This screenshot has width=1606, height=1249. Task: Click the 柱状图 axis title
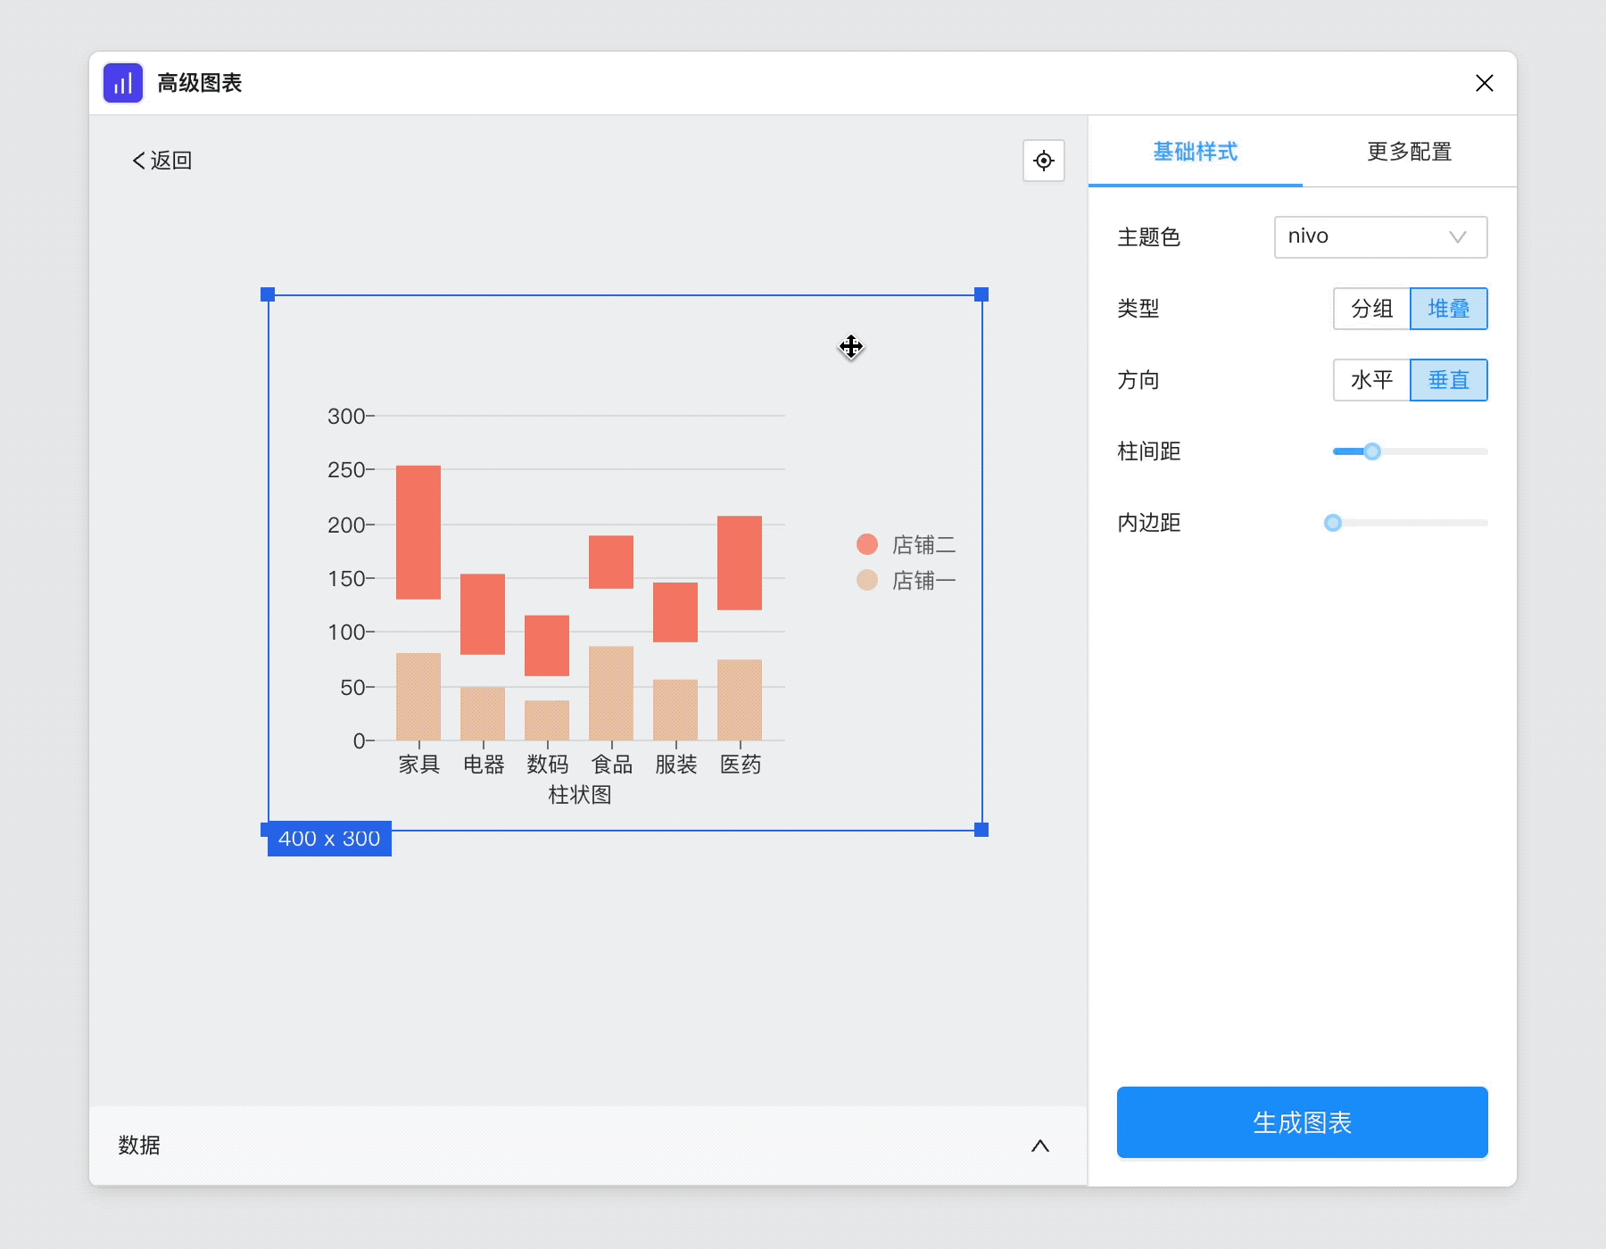click(580, 795)
